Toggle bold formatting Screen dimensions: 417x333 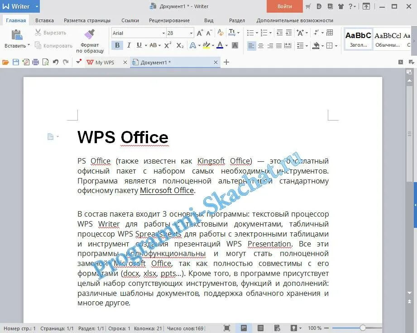point(117,45)
